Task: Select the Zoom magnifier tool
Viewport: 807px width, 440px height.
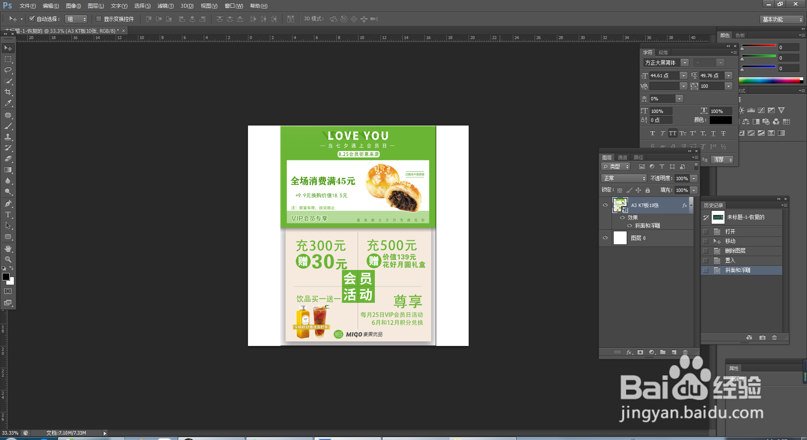Action: (8, 259)
